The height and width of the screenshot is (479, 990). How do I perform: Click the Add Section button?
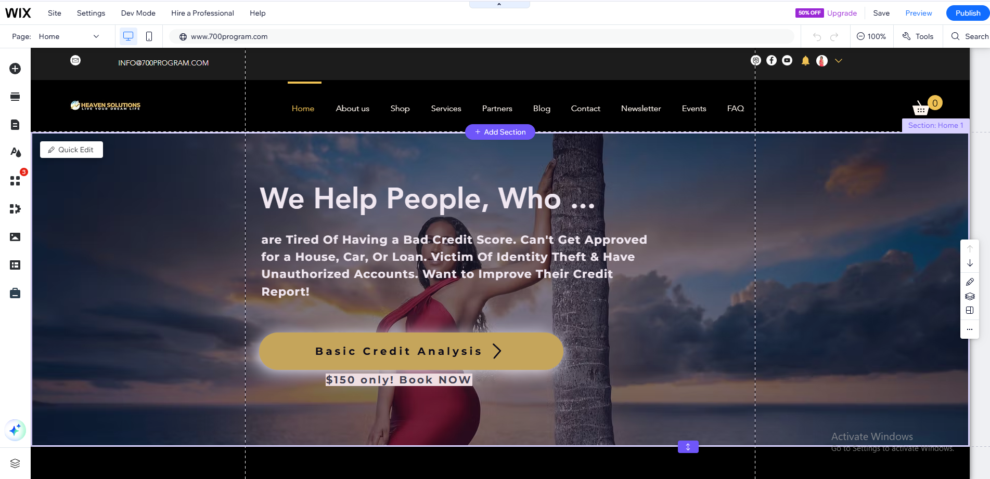pyautogui.click(x=500, y=132)
